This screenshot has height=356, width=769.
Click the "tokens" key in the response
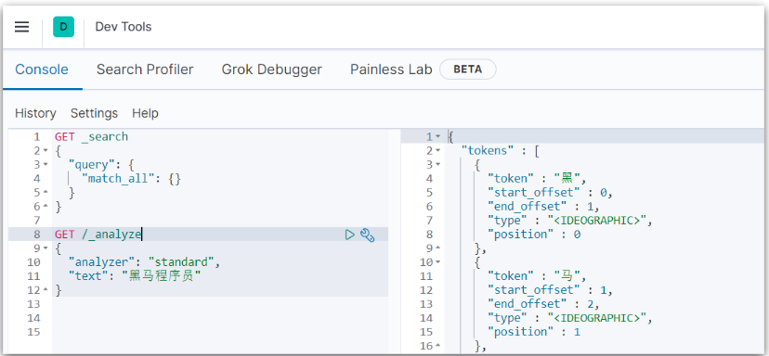click(x=487, y=151)
